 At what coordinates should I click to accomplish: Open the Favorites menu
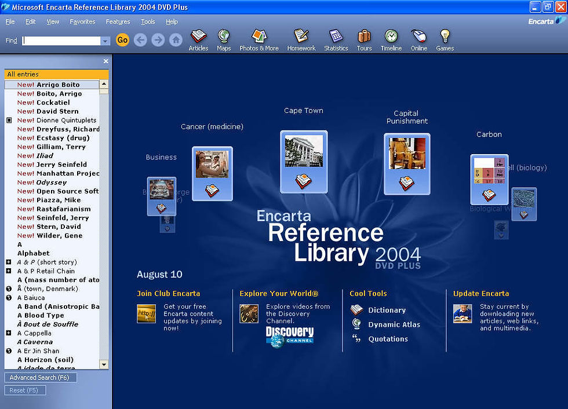[82, 21]
